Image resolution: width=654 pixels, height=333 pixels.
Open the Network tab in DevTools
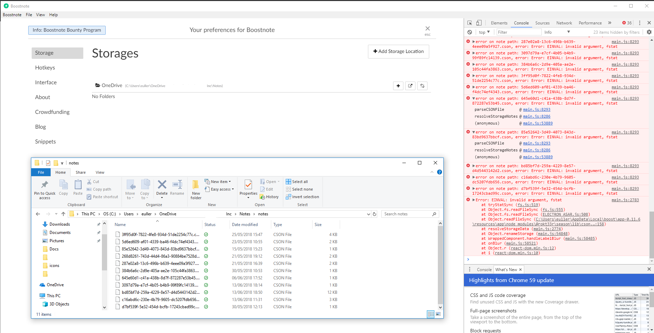click(564, 23)
